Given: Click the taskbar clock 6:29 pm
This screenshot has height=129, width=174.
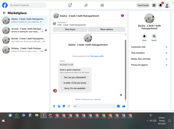Looking at the screenshot, I should pos(162,118).
